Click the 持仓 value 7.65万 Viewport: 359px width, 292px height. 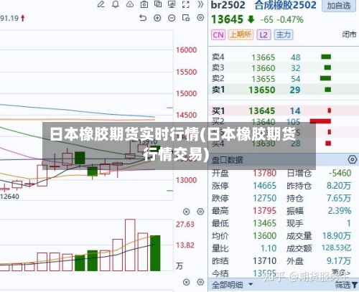(x=339, y=198)
